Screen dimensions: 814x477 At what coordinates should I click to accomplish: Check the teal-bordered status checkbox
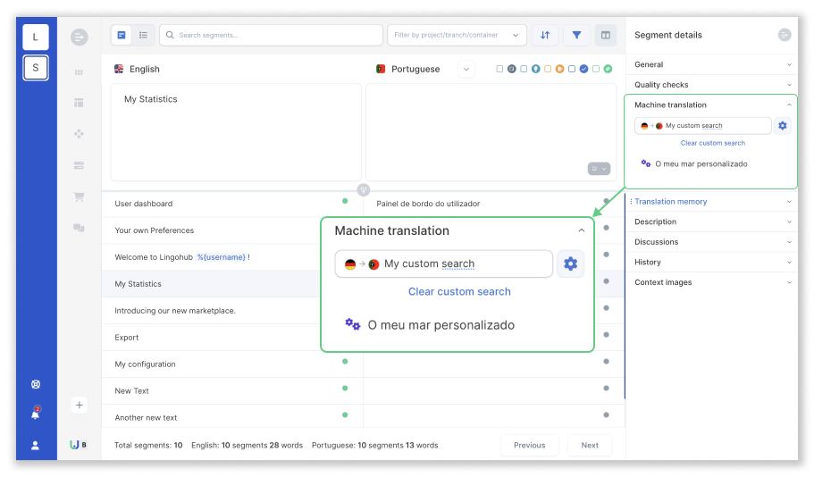524,69
